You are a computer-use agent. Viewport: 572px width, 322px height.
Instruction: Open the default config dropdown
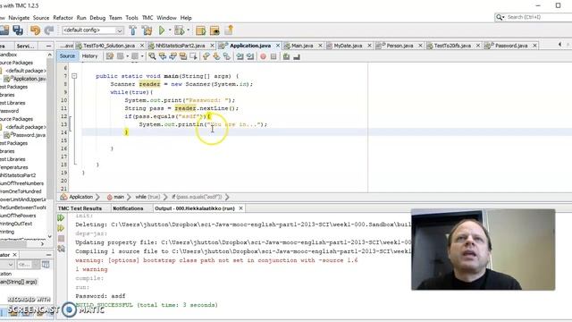93,30
